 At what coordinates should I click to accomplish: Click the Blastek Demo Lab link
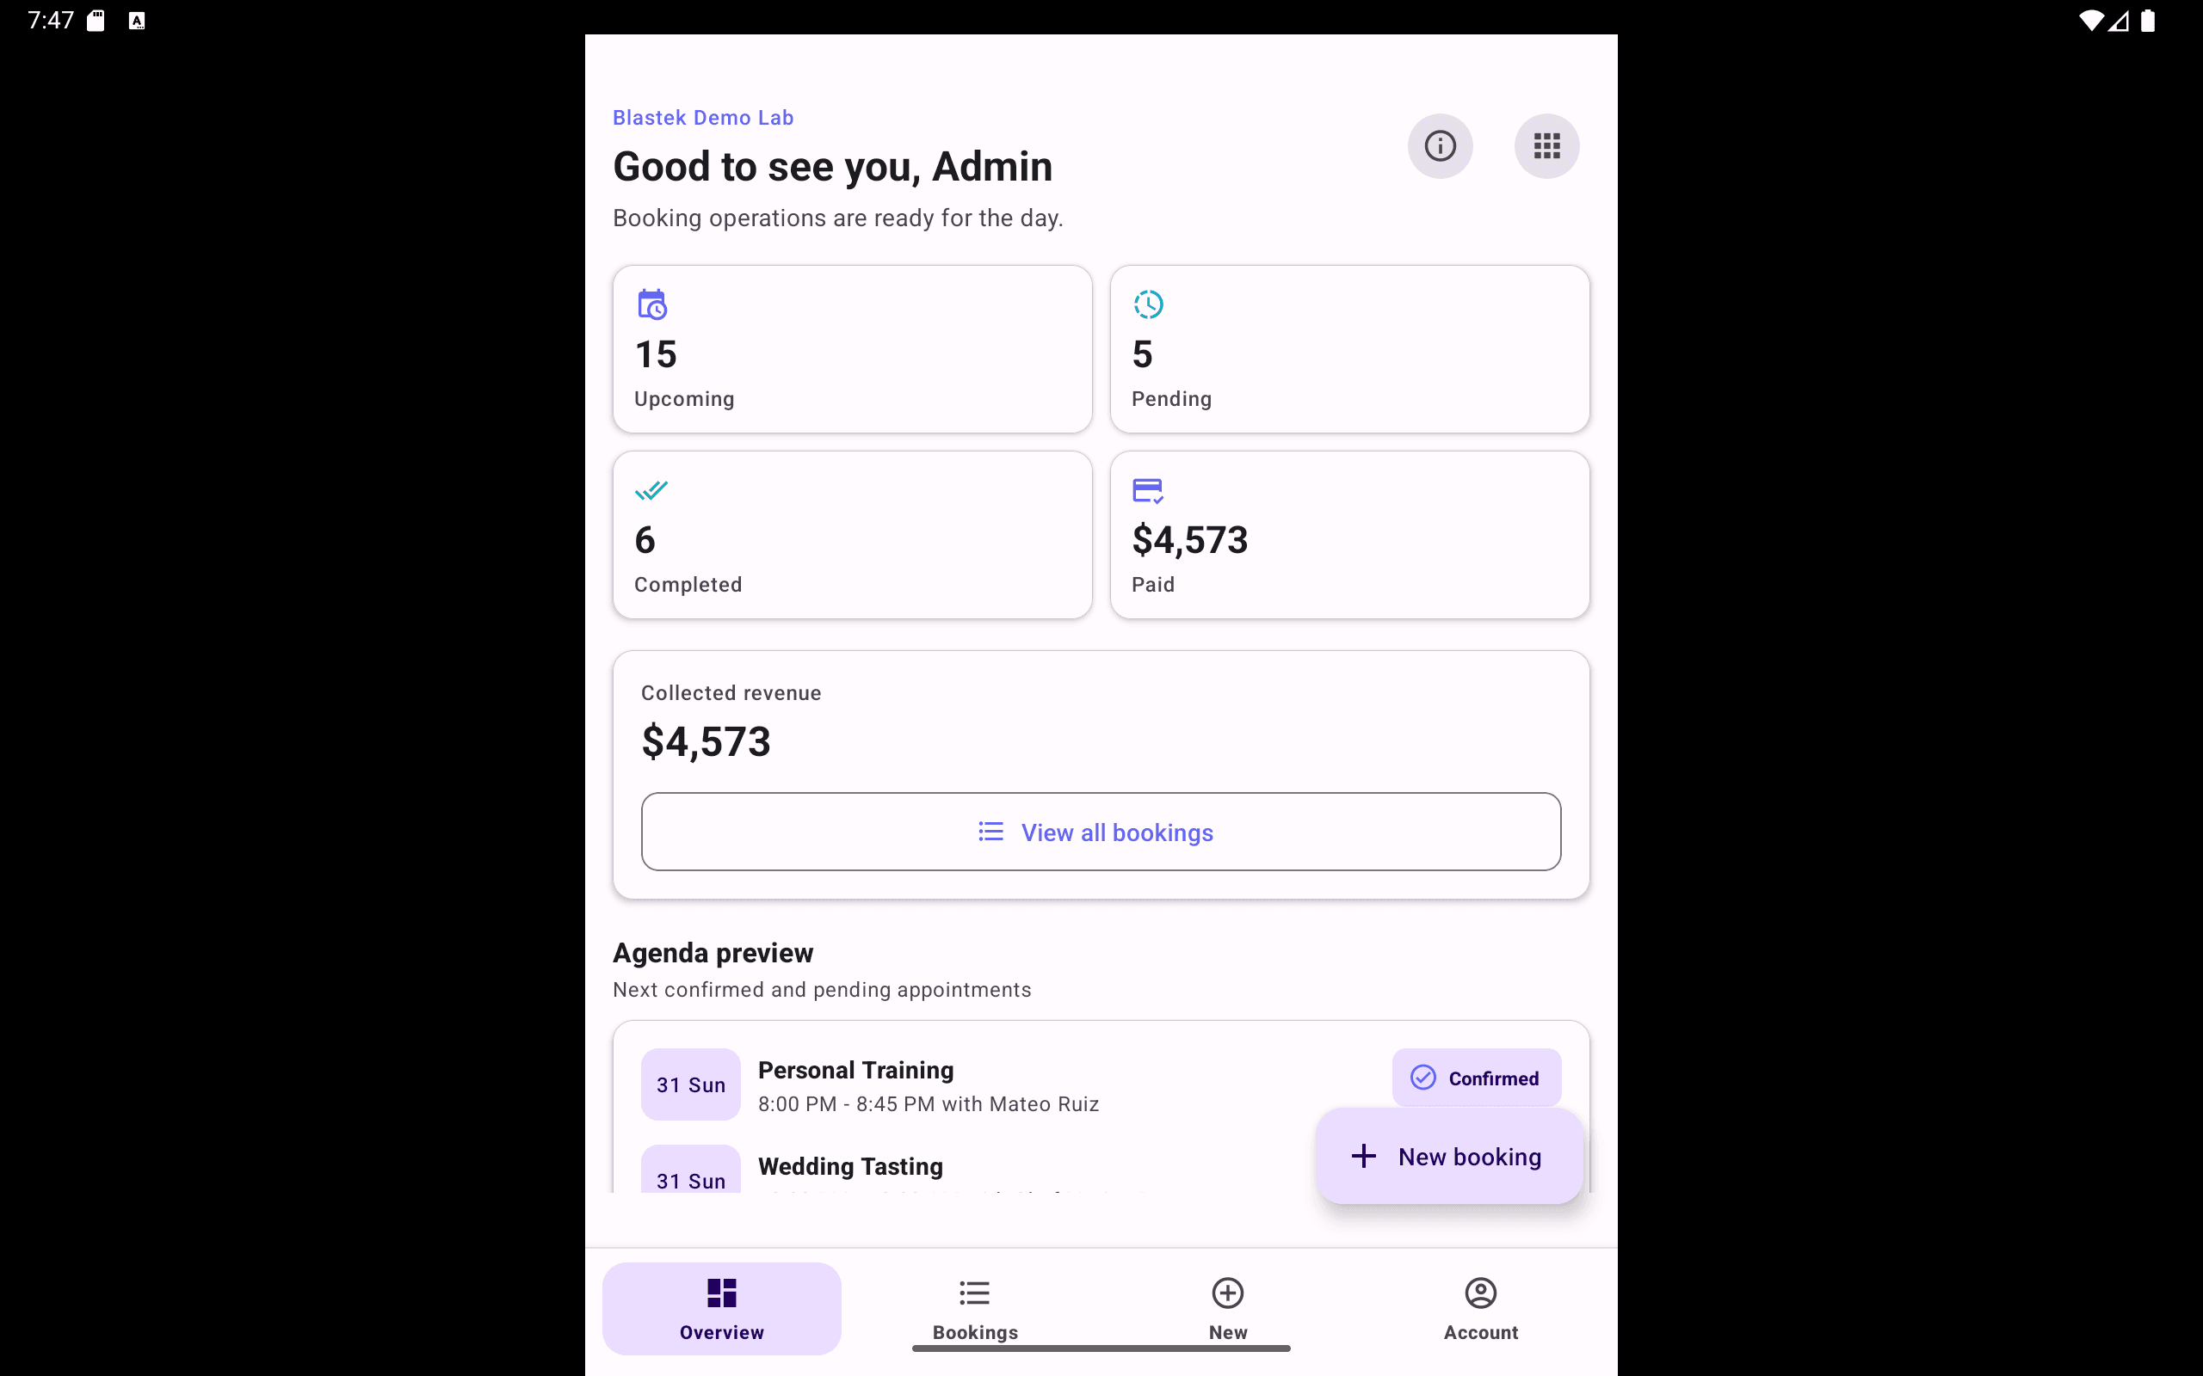(x=703, y=118)
